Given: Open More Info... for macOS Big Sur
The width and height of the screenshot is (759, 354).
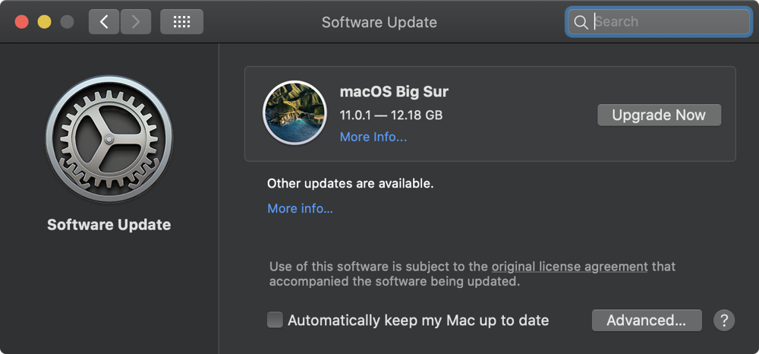Looking at the screenshot, I should pyautogui.click(x=373, y=137).
